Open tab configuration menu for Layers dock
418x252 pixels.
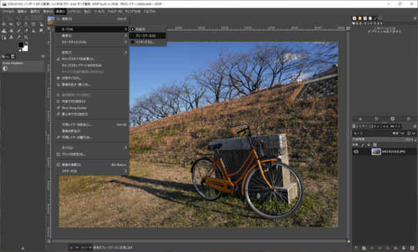pyautogui.click(x=415, y=126)
